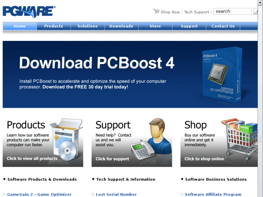
Task: Open the Downloads navigation tab
Action: (121, 26)
